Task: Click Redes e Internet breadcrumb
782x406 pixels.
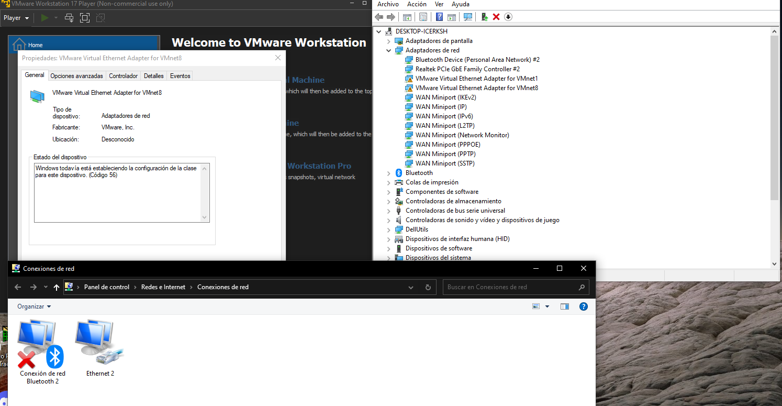Action: [163, 287]
